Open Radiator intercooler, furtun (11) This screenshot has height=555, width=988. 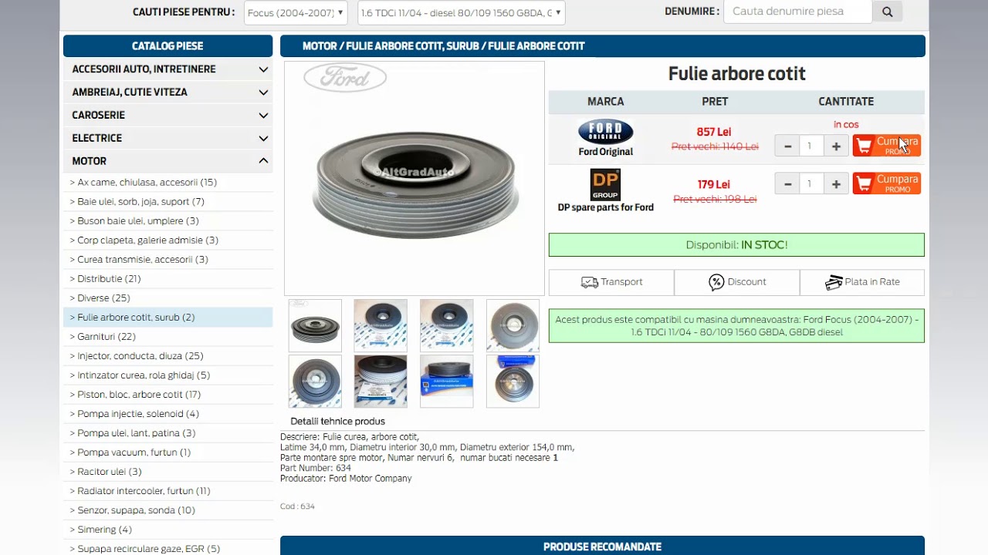(x=140, y=491)
